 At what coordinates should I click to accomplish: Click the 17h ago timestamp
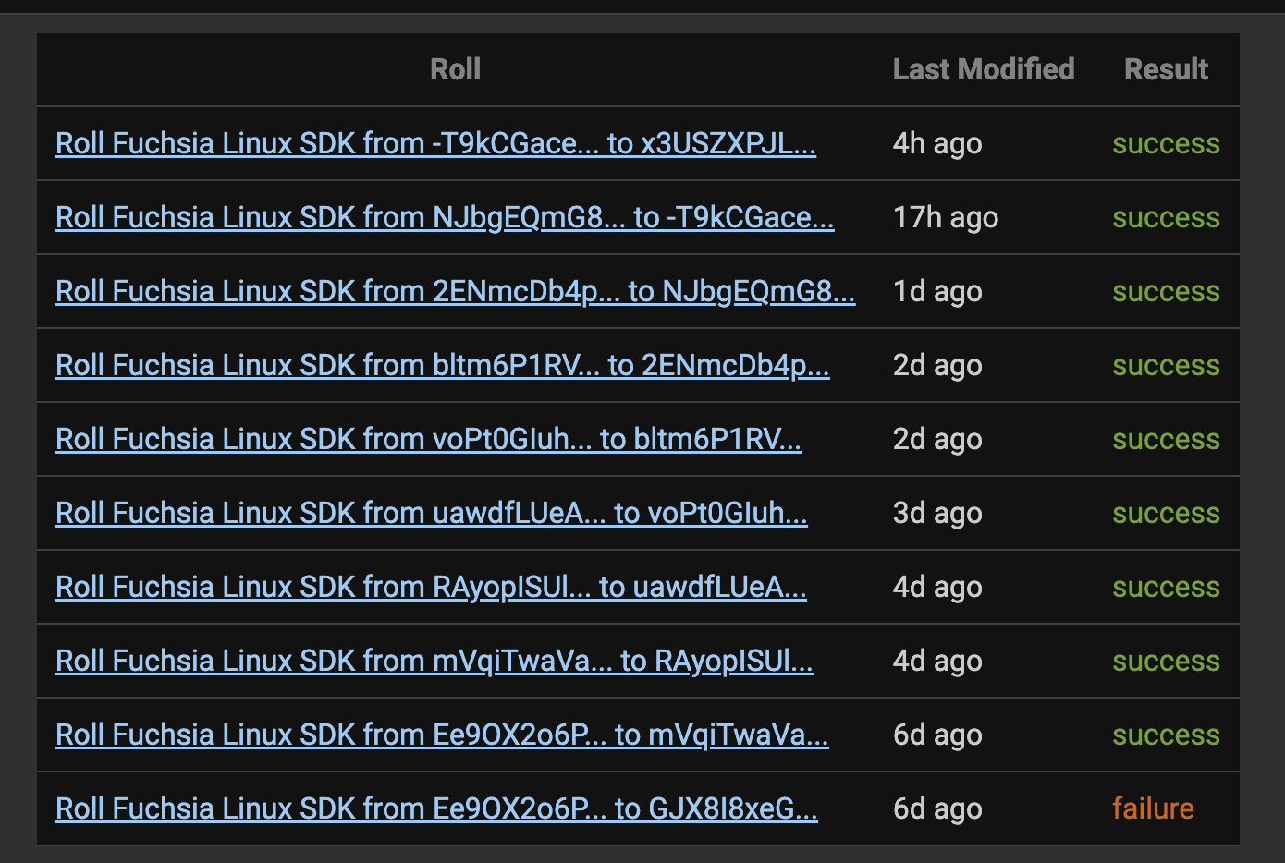945,218
